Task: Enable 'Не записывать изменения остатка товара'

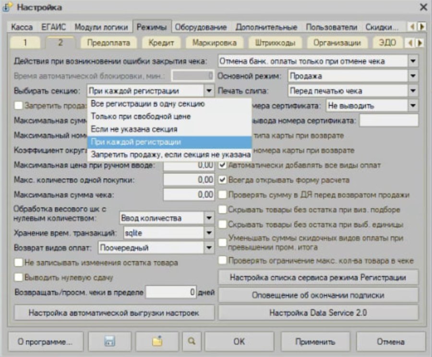Action: coord(18,262)
